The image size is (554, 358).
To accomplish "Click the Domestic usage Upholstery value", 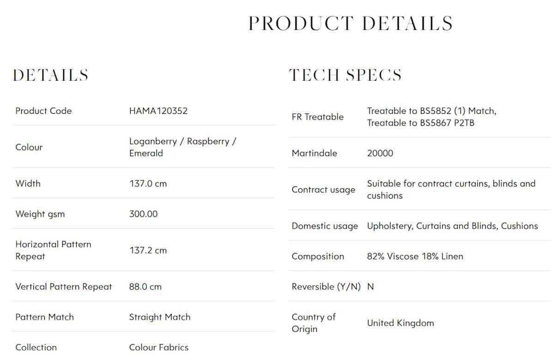I will (x=452, y=226).
